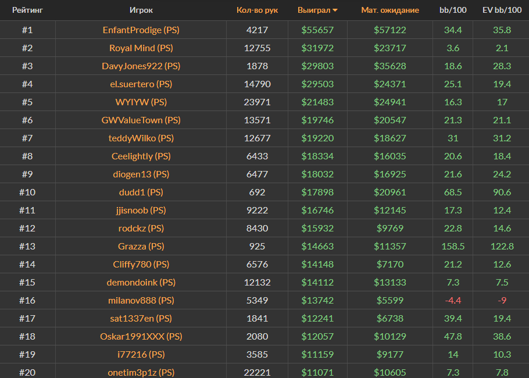This screenshot has width=529, height=378.
Task: Click player Grazza (PS)
Action: pos(141,246)
